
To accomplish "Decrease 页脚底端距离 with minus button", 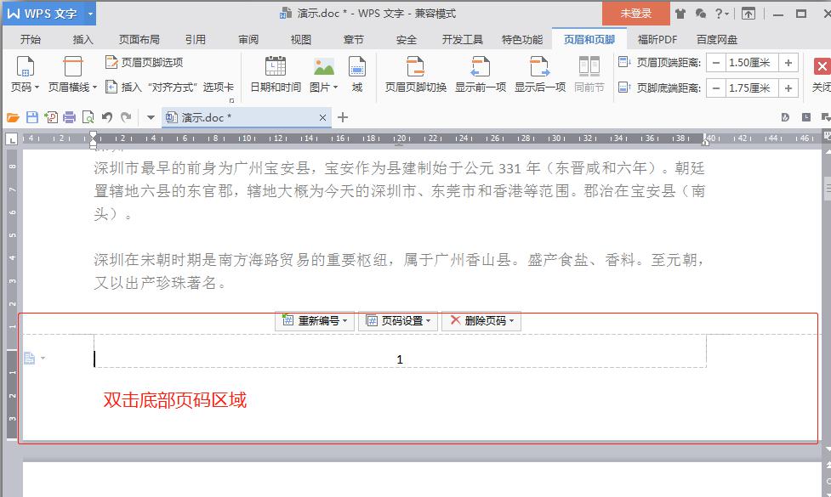I will click(x=716, y=88).
